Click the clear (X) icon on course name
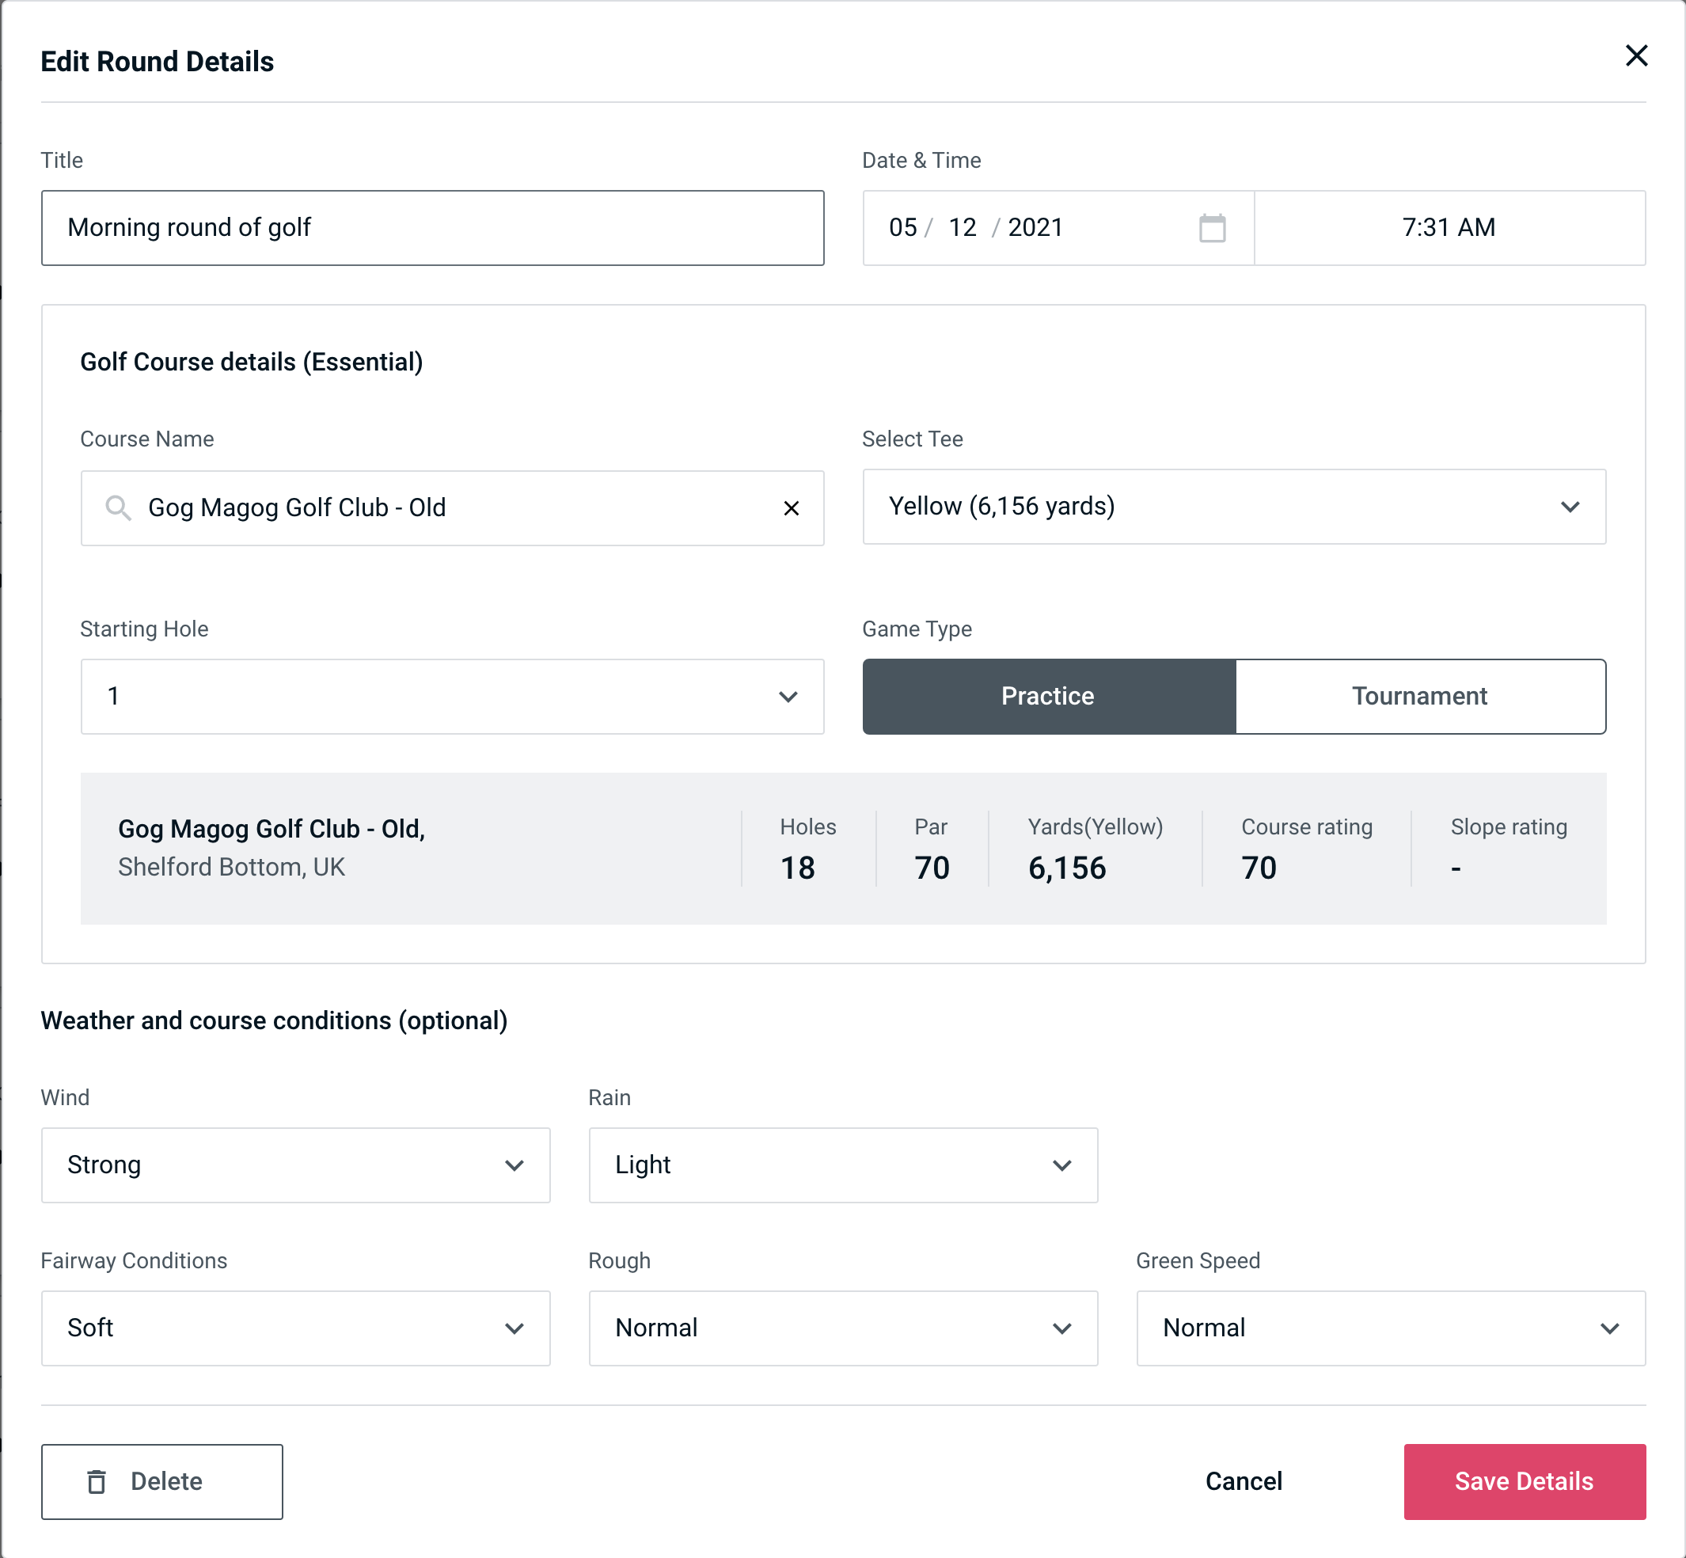The height and width of the screenshot is (1558, 1686). (x=792, y=508)
